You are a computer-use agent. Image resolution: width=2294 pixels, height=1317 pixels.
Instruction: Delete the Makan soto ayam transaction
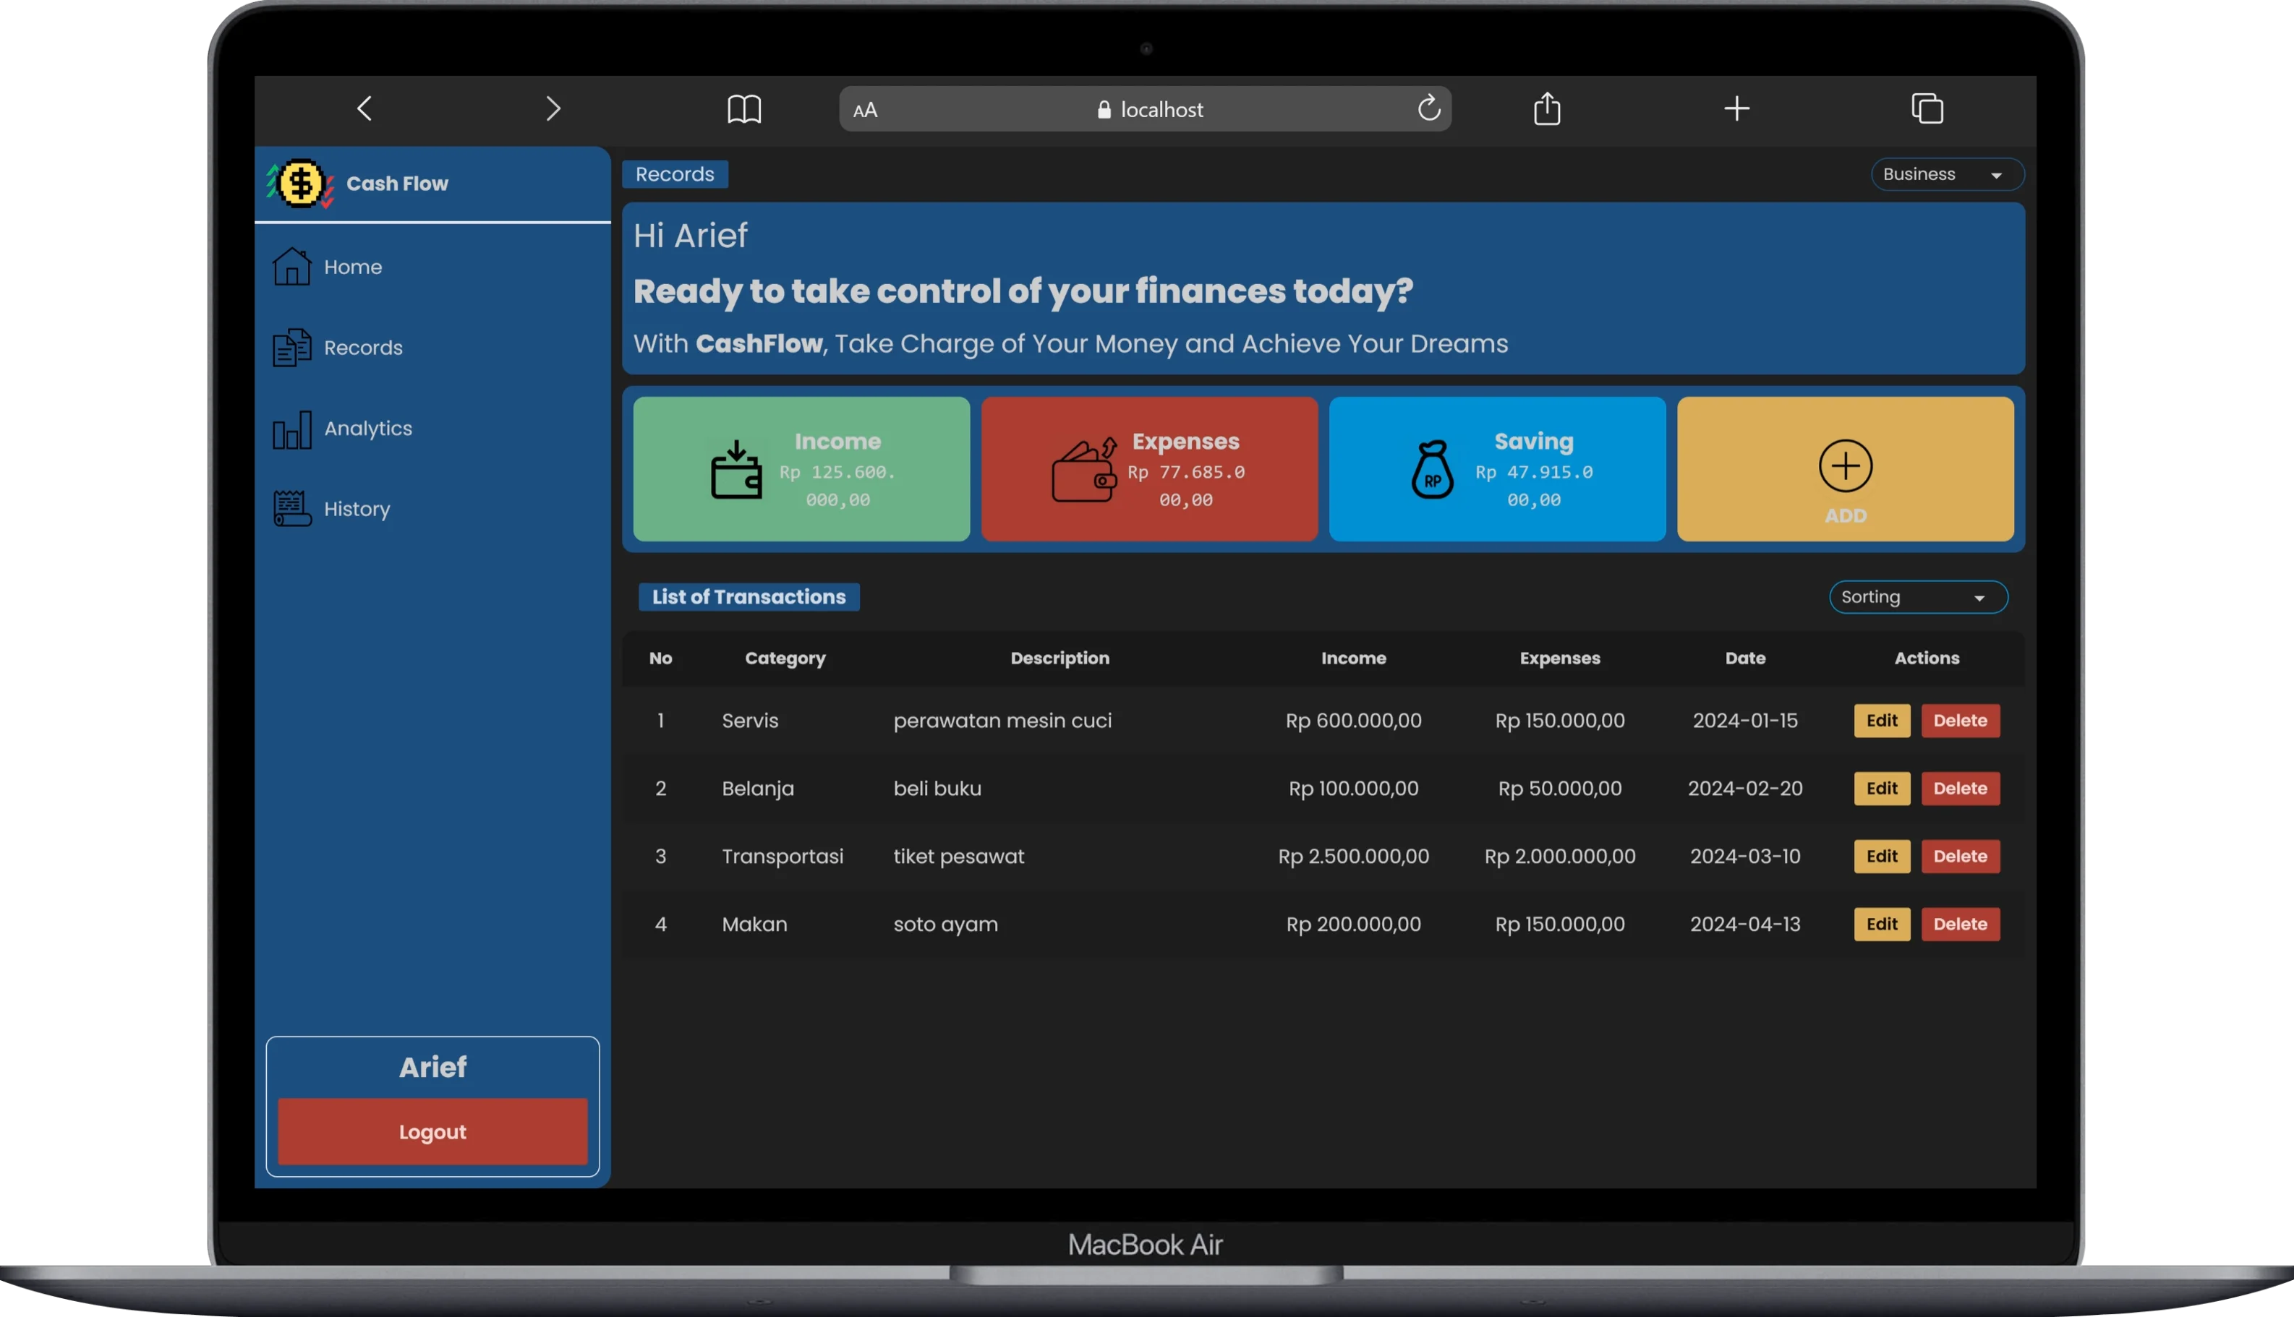[1960, 925]
